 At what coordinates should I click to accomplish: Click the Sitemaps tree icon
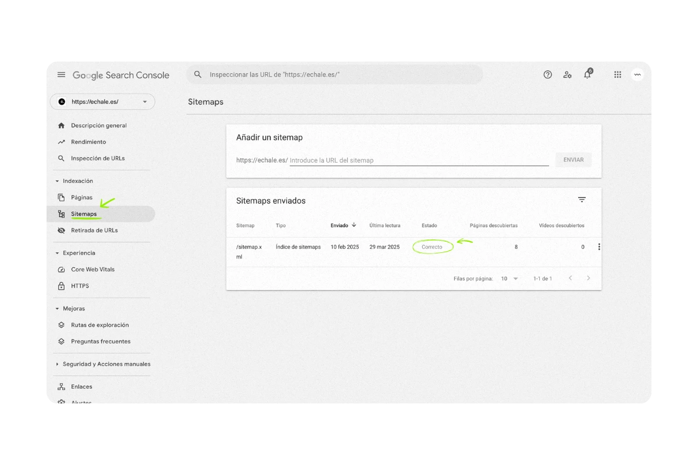(x=61, y=214)
